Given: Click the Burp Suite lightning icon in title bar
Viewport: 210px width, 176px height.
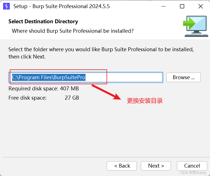Looking at the screenshot, I should [6, 6].
